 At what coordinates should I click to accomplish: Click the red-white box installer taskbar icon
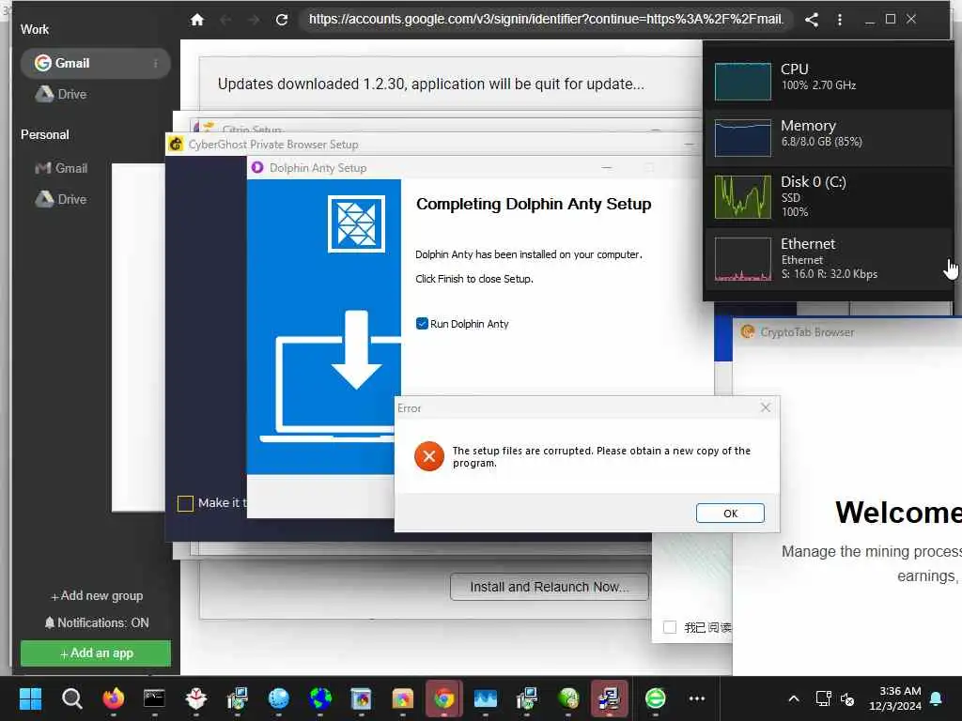click(195, 698)
